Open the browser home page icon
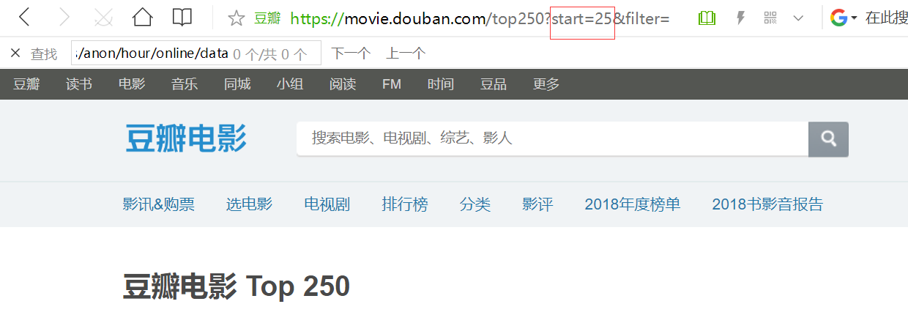 click(142, 18)
